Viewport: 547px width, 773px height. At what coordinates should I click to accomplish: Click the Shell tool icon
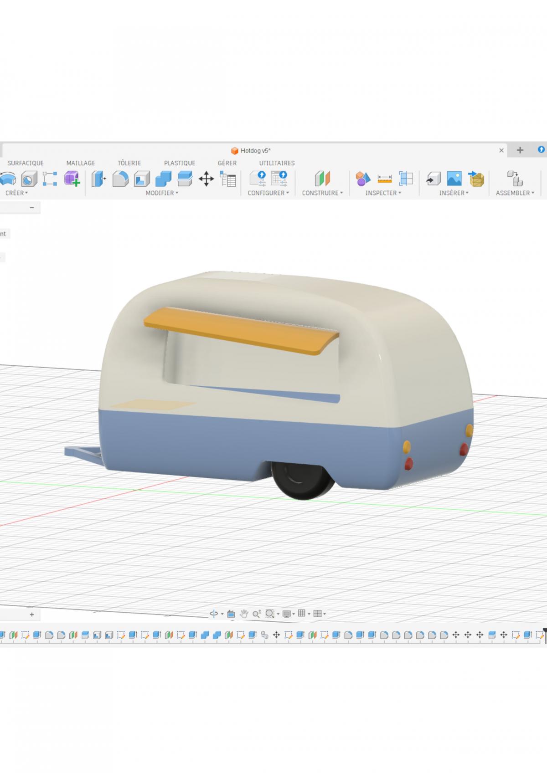pos(142,179)
